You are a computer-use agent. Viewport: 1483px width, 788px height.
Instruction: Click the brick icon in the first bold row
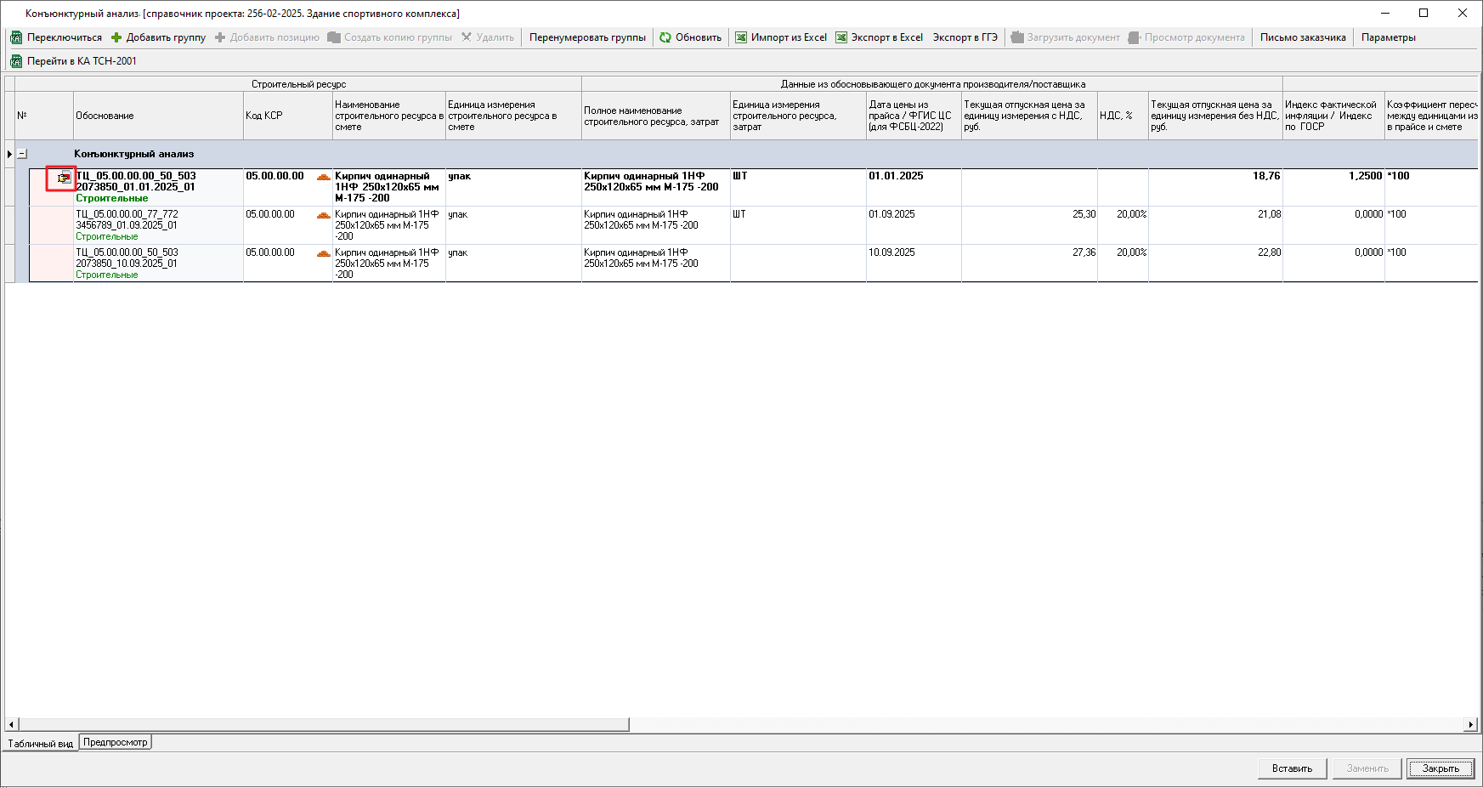[x=323, y=177]
